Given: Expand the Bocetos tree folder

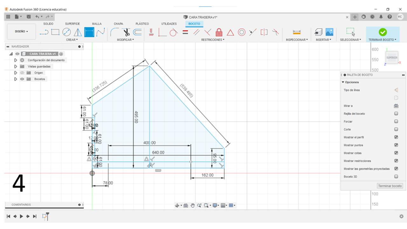Looking at the screenshot, I should [x=16, y=79].
